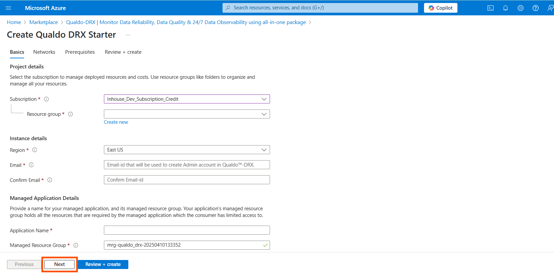Open the feedback icon in the top bar
The height and width of the screenshot is (276, 554).
tap(550, 8)
